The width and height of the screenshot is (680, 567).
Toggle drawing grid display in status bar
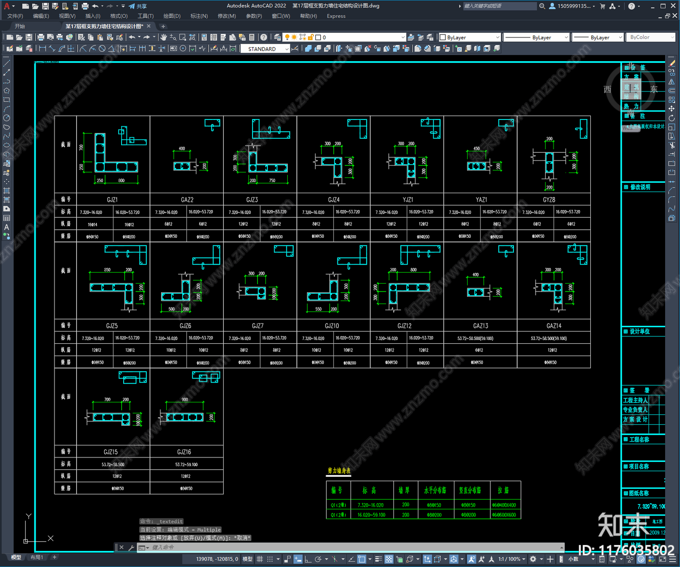pyautogui.click(x=260, y=559)
